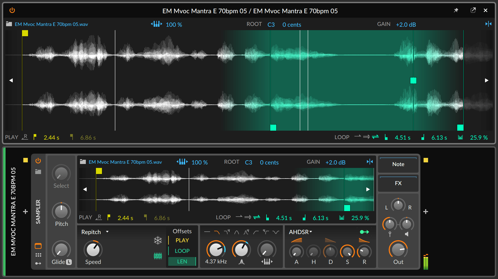Screen dimensions: 498x279
Task: Select the band-pass filter shape icon
Action: click(237, 232)
